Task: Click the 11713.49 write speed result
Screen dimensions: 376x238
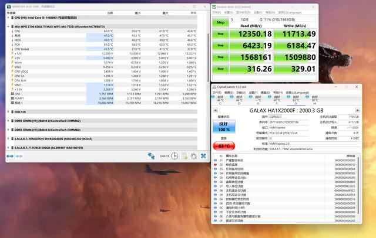Action: [296, 34]
